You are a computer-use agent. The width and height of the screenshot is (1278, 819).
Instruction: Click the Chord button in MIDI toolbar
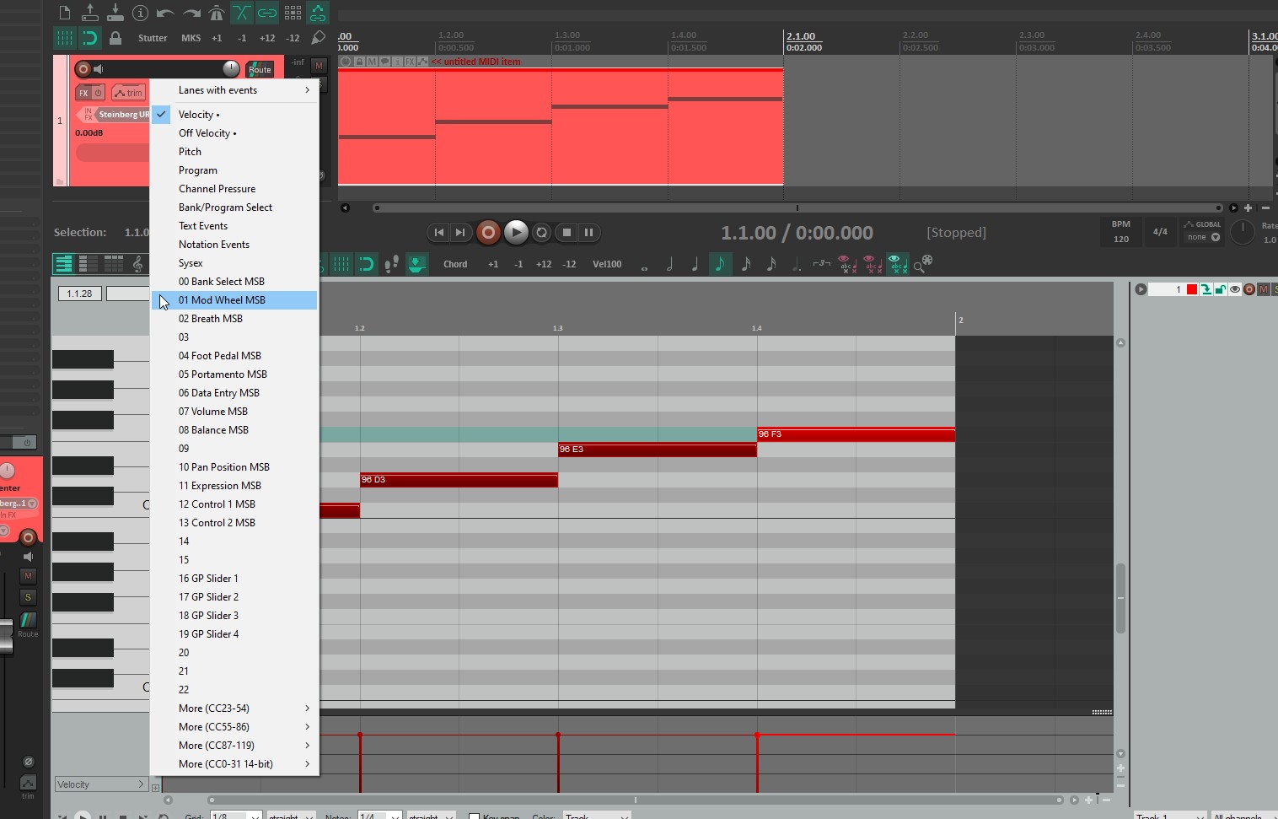click(x=455, y=264)
